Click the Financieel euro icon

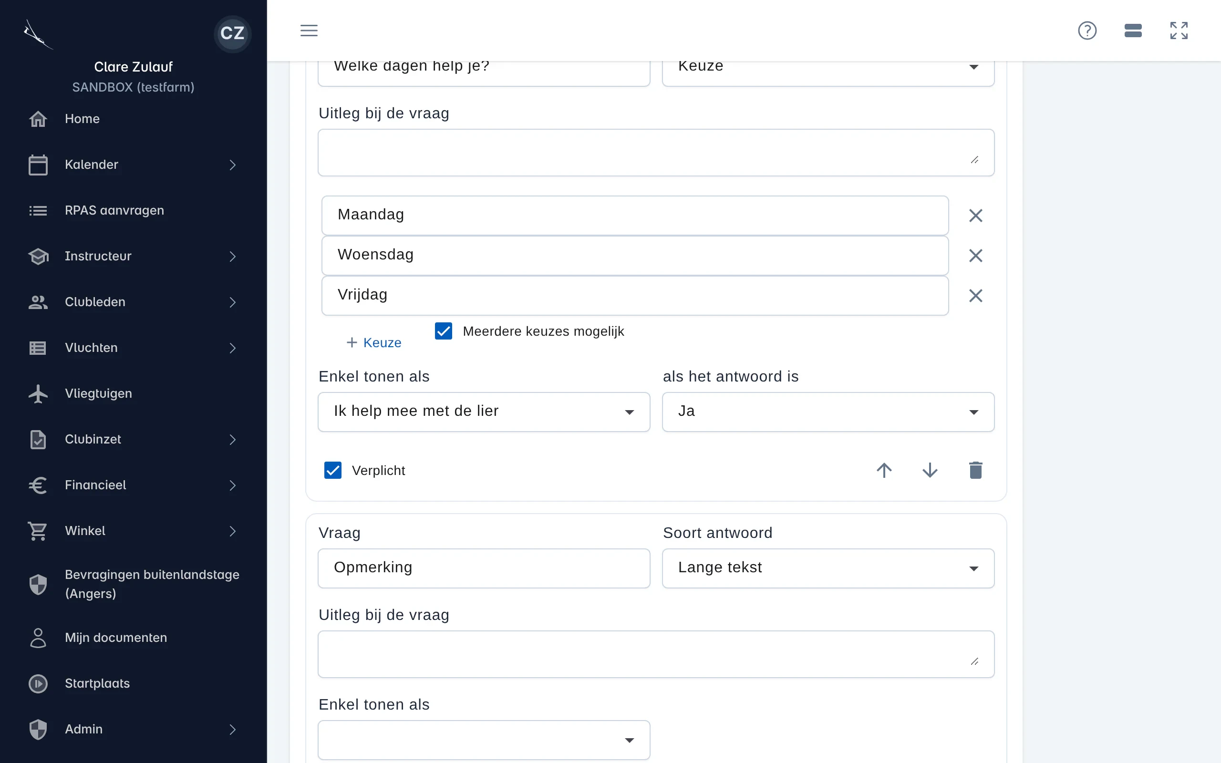click(38, 485)
